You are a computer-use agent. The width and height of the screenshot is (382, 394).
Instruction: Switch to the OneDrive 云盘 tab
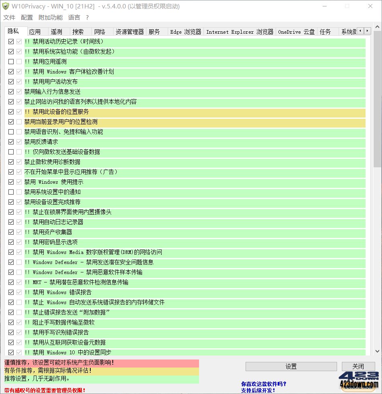coord(296,32)
